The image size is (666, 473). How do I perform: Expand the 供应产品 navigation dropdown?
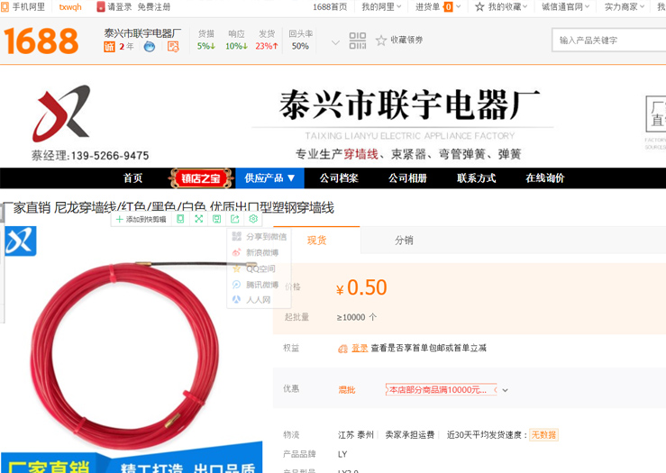coord(270,178)
